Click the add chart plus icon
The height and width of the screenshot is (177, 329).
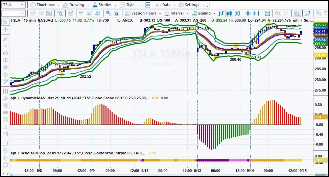tap(308, 14)
